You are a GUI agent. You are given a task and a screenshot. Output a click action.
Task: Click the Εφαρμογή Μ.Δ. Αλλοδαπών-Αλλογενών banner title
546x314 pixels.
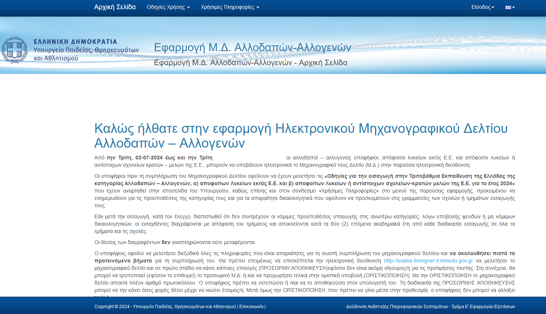tap(252, 47)
